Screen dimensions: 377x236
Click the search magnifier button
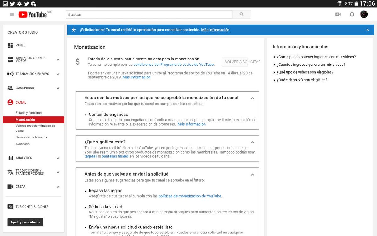[242, 14]
